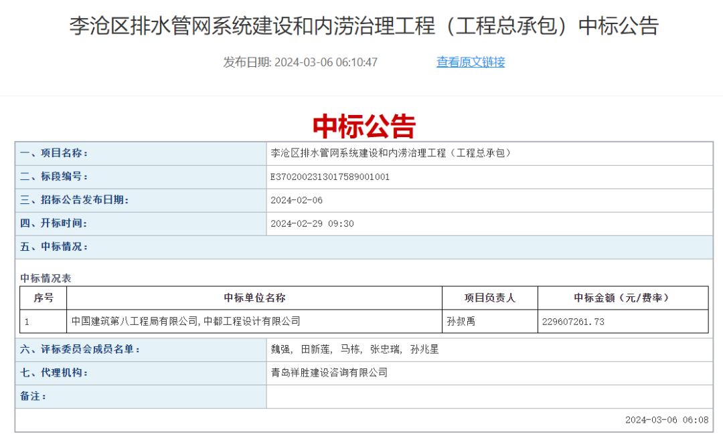Viewport: 723px width, 436px height.
Task: Select the project name value in the table
Action: click(391, 153)
